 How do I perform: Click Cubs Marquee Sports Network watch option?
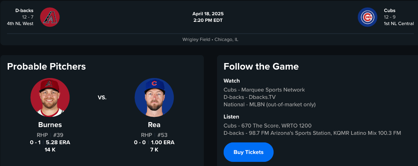[x=264, y=90]
